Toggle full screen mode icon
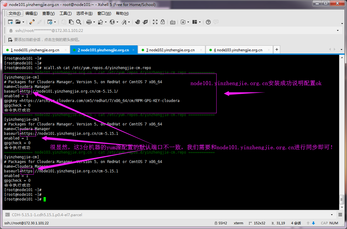 coord(155,22)
